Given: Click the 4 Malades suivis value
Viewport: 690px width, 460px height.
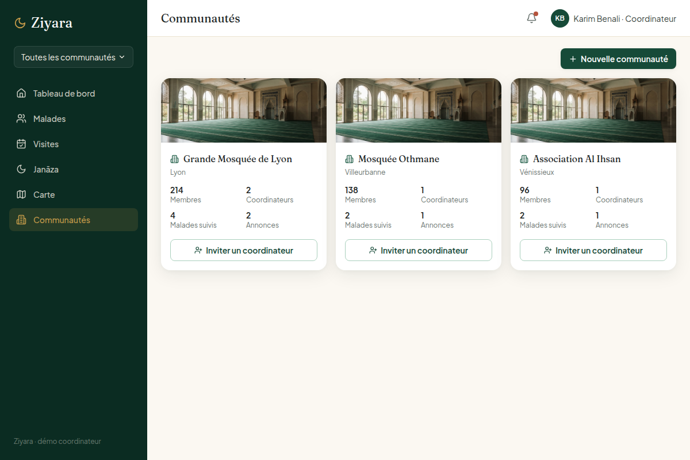Looking at the screenshot, I should (x=172, y=215).
